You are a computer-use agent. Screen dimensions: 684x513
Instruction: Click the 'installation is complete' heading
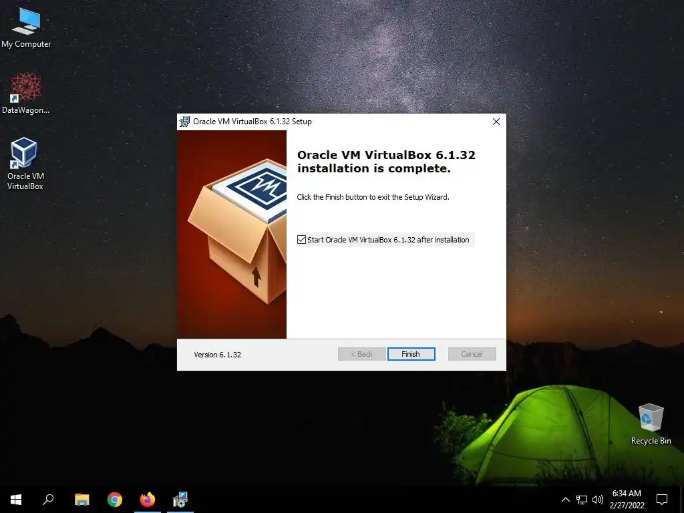386,162
